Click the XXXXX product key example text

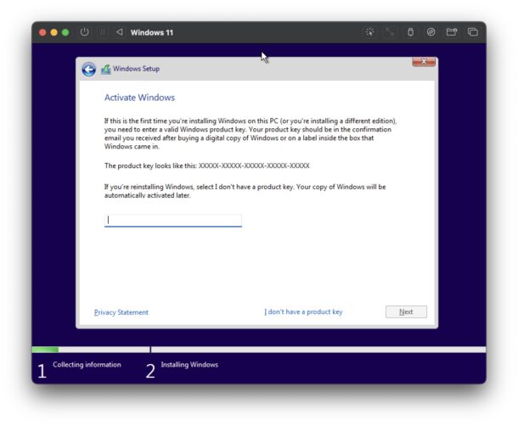click(x=254, y=165)
